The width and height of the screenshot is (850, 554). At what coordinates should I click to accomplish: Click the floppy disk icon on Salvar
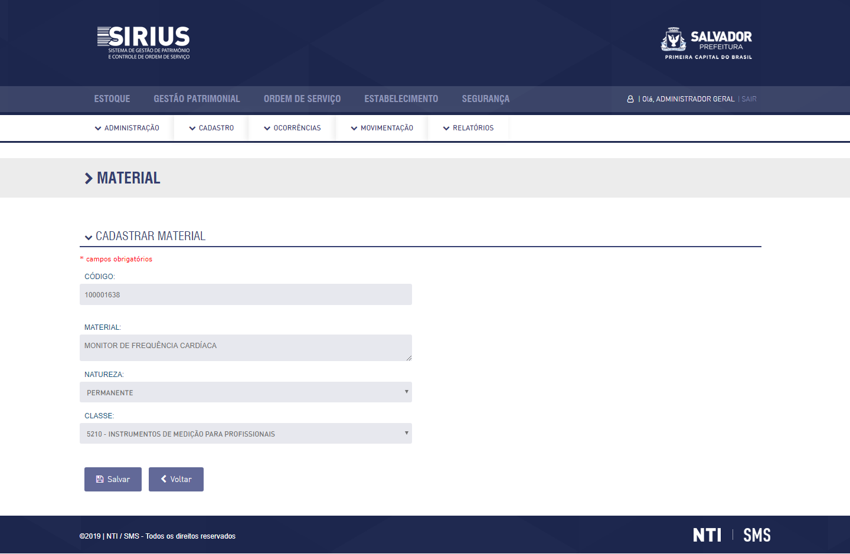tap(100, 479)
